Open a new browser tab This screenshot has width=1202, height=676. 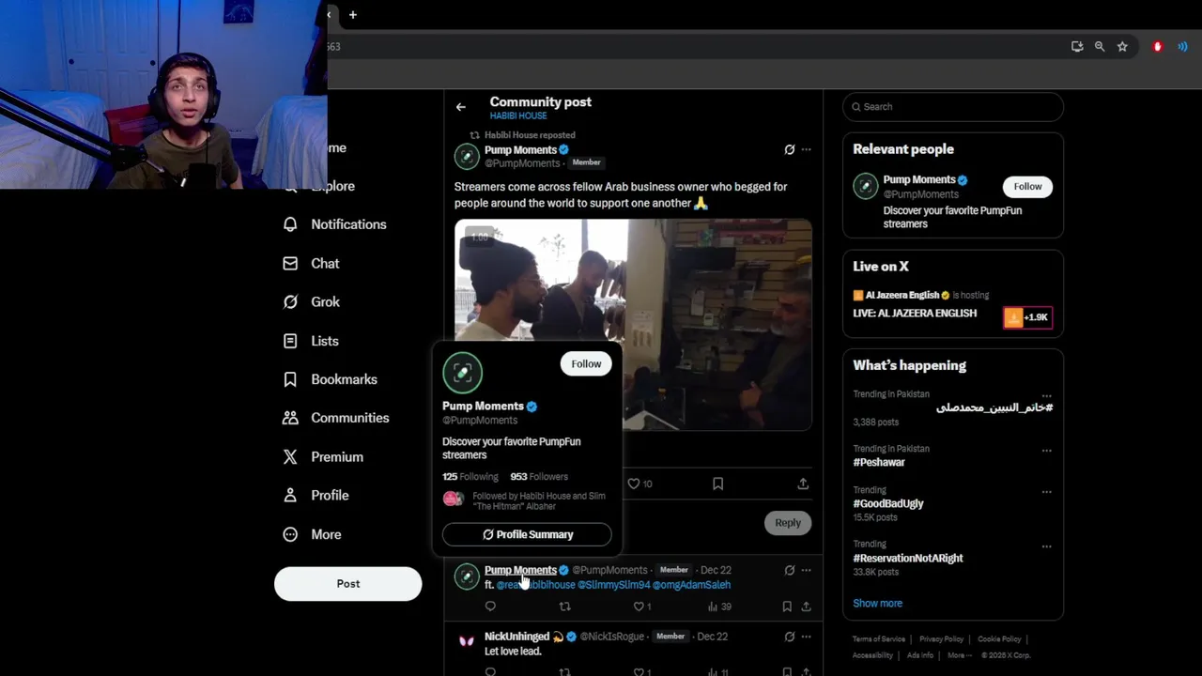click(x=353, y=15)
